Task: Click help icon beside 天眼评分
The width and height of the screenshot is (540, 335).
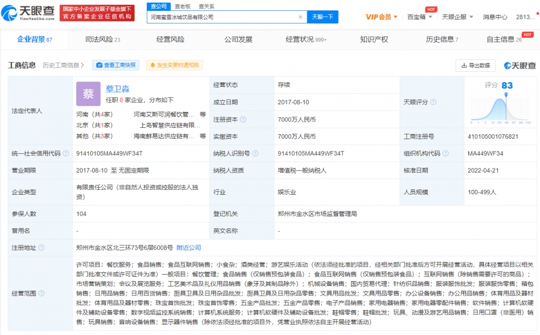Action: [x=433, y=102]
